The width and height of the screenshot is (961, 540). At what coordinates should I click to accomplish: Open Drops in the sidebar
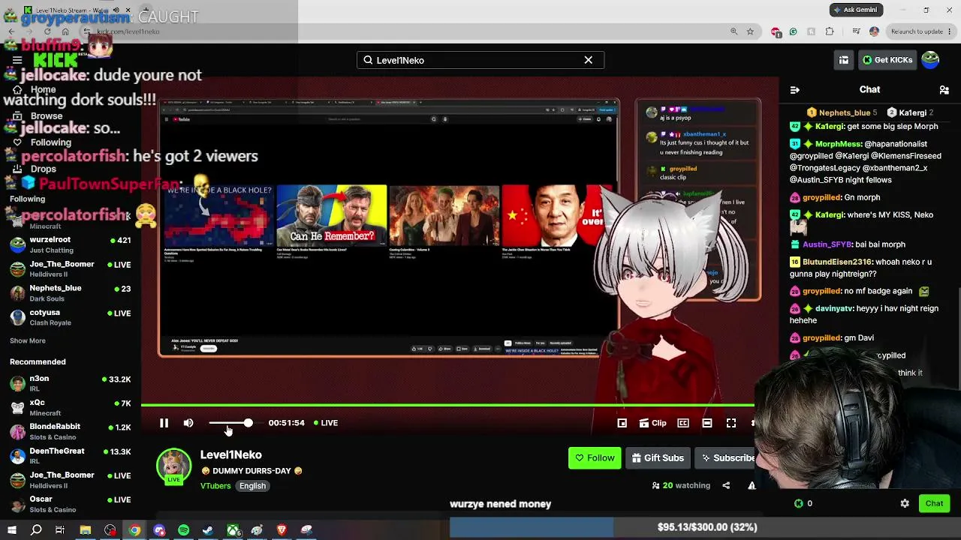point(43,169)
